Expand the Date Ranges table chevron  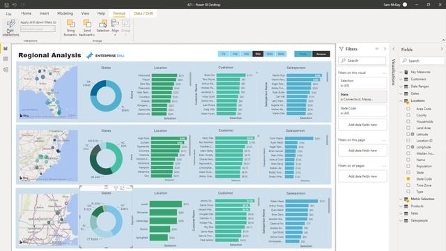click(401, 86)
